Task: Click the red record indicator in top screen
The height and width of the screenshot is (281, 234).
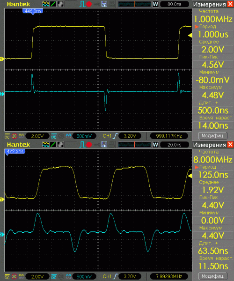Action: point(89,4)
